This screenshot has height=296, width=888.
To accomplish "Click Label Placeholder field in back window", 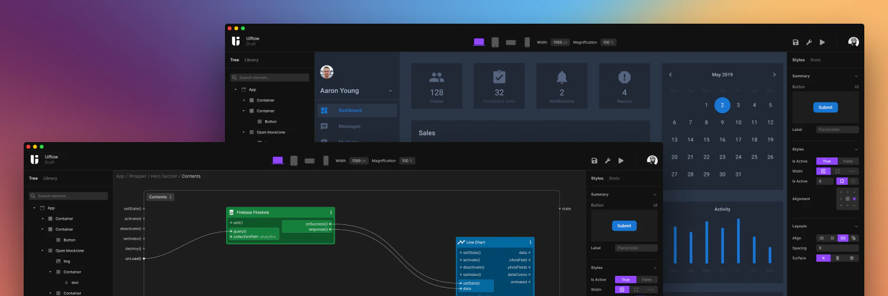I will tap(838, 129).
